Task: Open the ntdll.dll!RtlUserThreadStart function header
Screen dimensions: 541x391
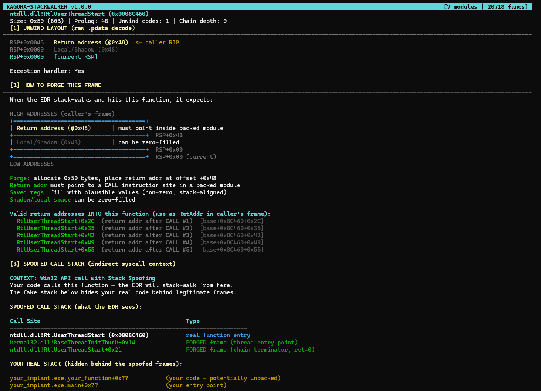Action: tap(78, 14)
